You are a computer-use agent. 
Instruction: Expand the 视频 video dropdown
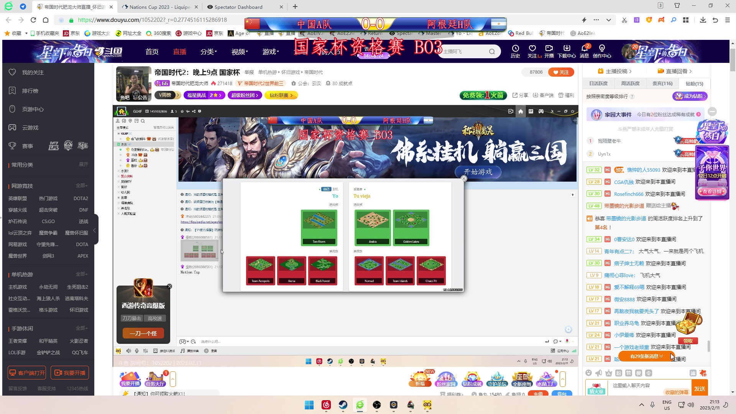[240, 52]
